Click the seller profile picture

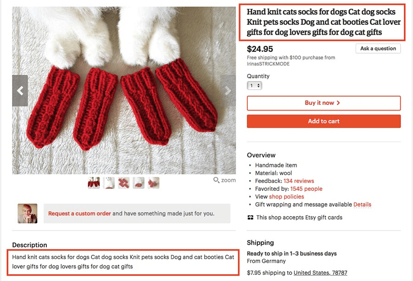click(28, 213)
